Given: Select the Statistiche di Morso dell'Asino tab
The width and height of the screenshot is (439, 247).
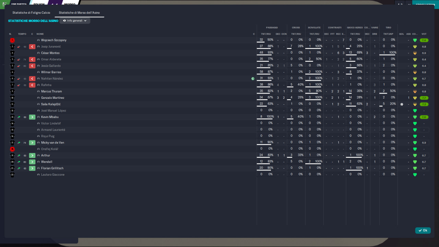Looking at the screenshot, I should [x=79, y=13].
